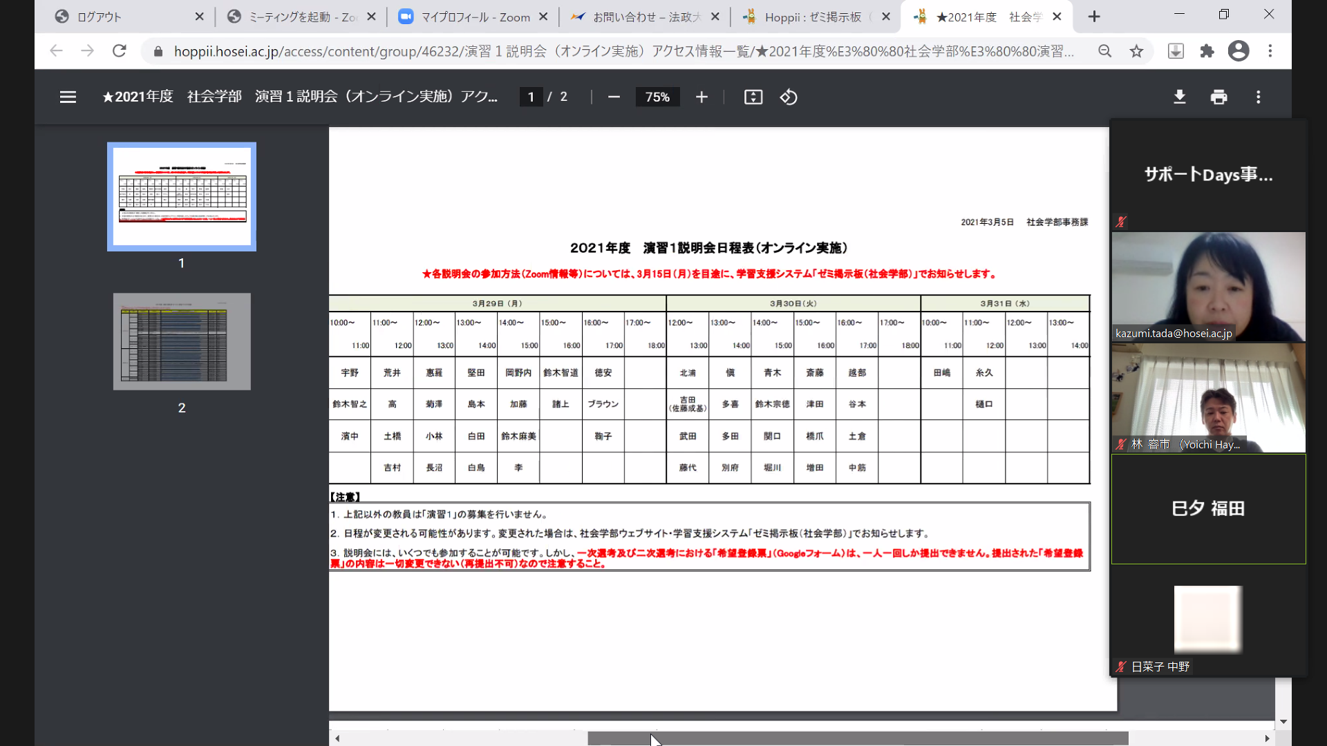The image size is (1327, 746).
Task: Go back to previous page in browser
Action: [56, 51]
